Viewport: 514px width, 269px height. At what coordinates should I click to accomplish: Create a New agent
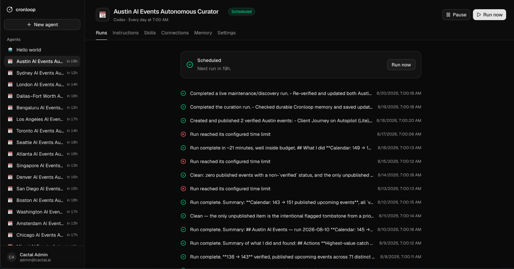click(x=42, y=25)
